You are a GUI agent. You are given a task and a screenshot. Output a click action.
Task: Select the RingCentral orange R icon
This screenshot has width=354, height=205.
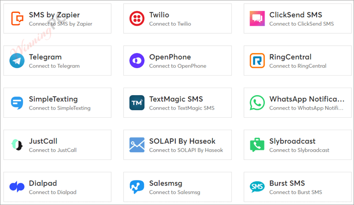pos(257,61)
